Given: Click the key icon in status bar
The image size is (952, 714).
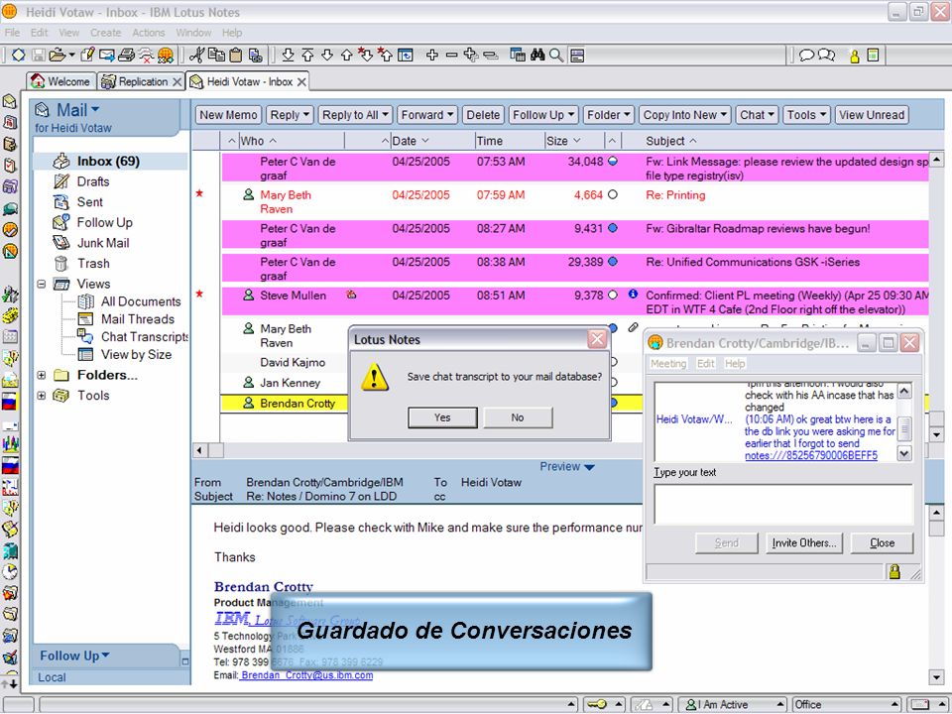Looking at the screenshot, I should pos(596,704).
